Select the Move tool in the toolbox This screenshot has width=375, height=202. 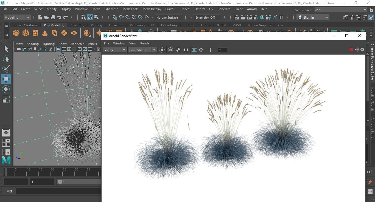pyautogui.click(x=6, y=79)
